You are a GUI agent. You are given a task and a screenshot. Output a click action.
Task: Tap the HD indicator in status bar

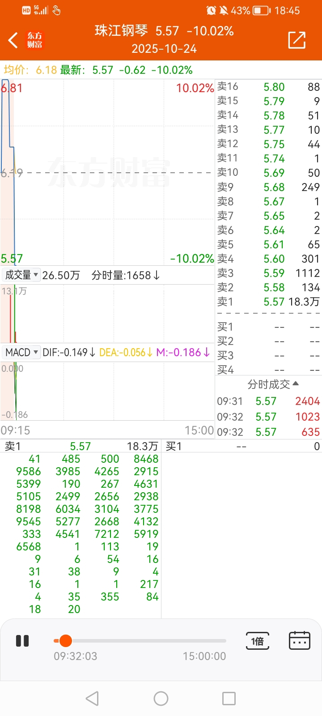coord(26,10)
